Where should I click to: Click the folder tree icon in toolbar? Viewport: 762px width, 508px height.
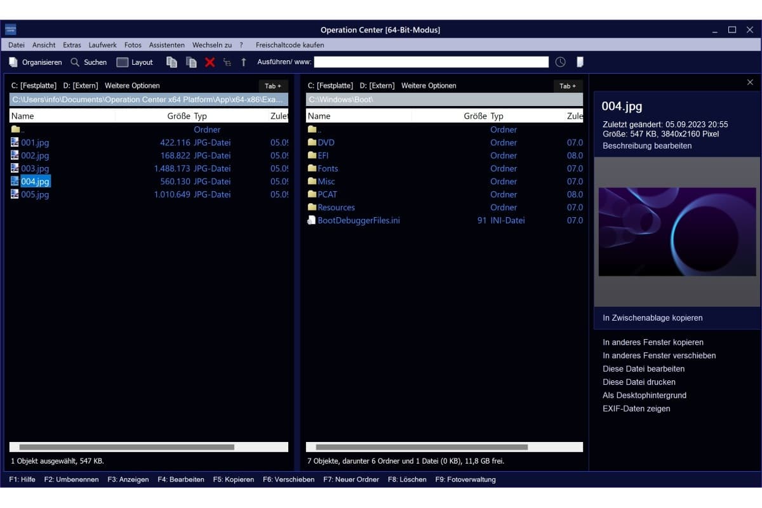(x=227, y=62)
